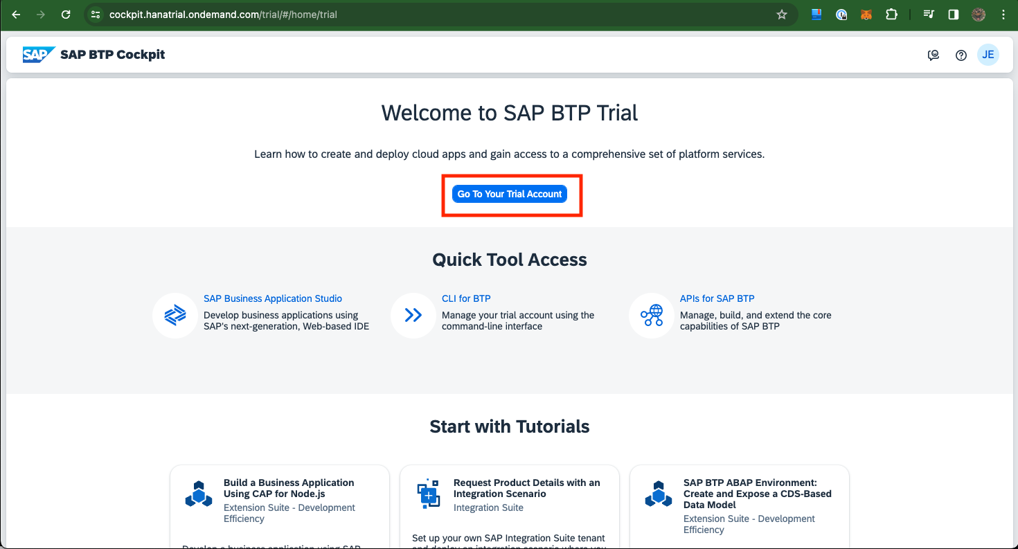
Task: Click the Welcome to SAP BTP Trial heading
Action: pyautogui.click(x=510, y=113)
